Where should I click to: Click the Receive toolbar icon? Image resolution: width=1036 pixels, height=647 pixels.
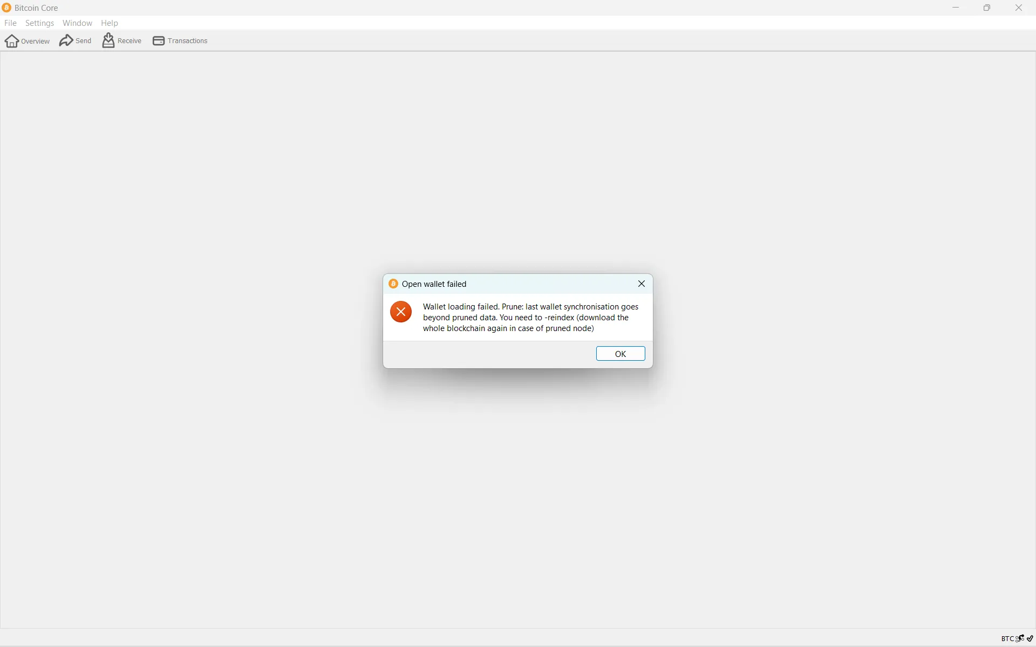tap(108, 40)
